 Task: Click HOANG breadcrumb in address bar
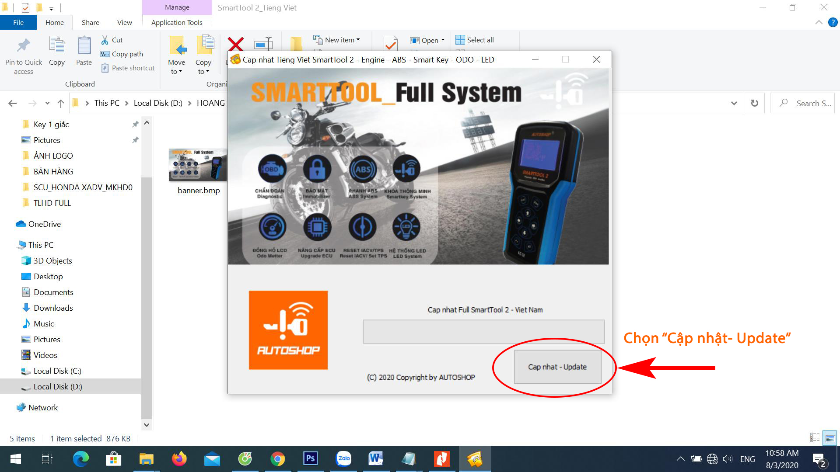(210, 103)
